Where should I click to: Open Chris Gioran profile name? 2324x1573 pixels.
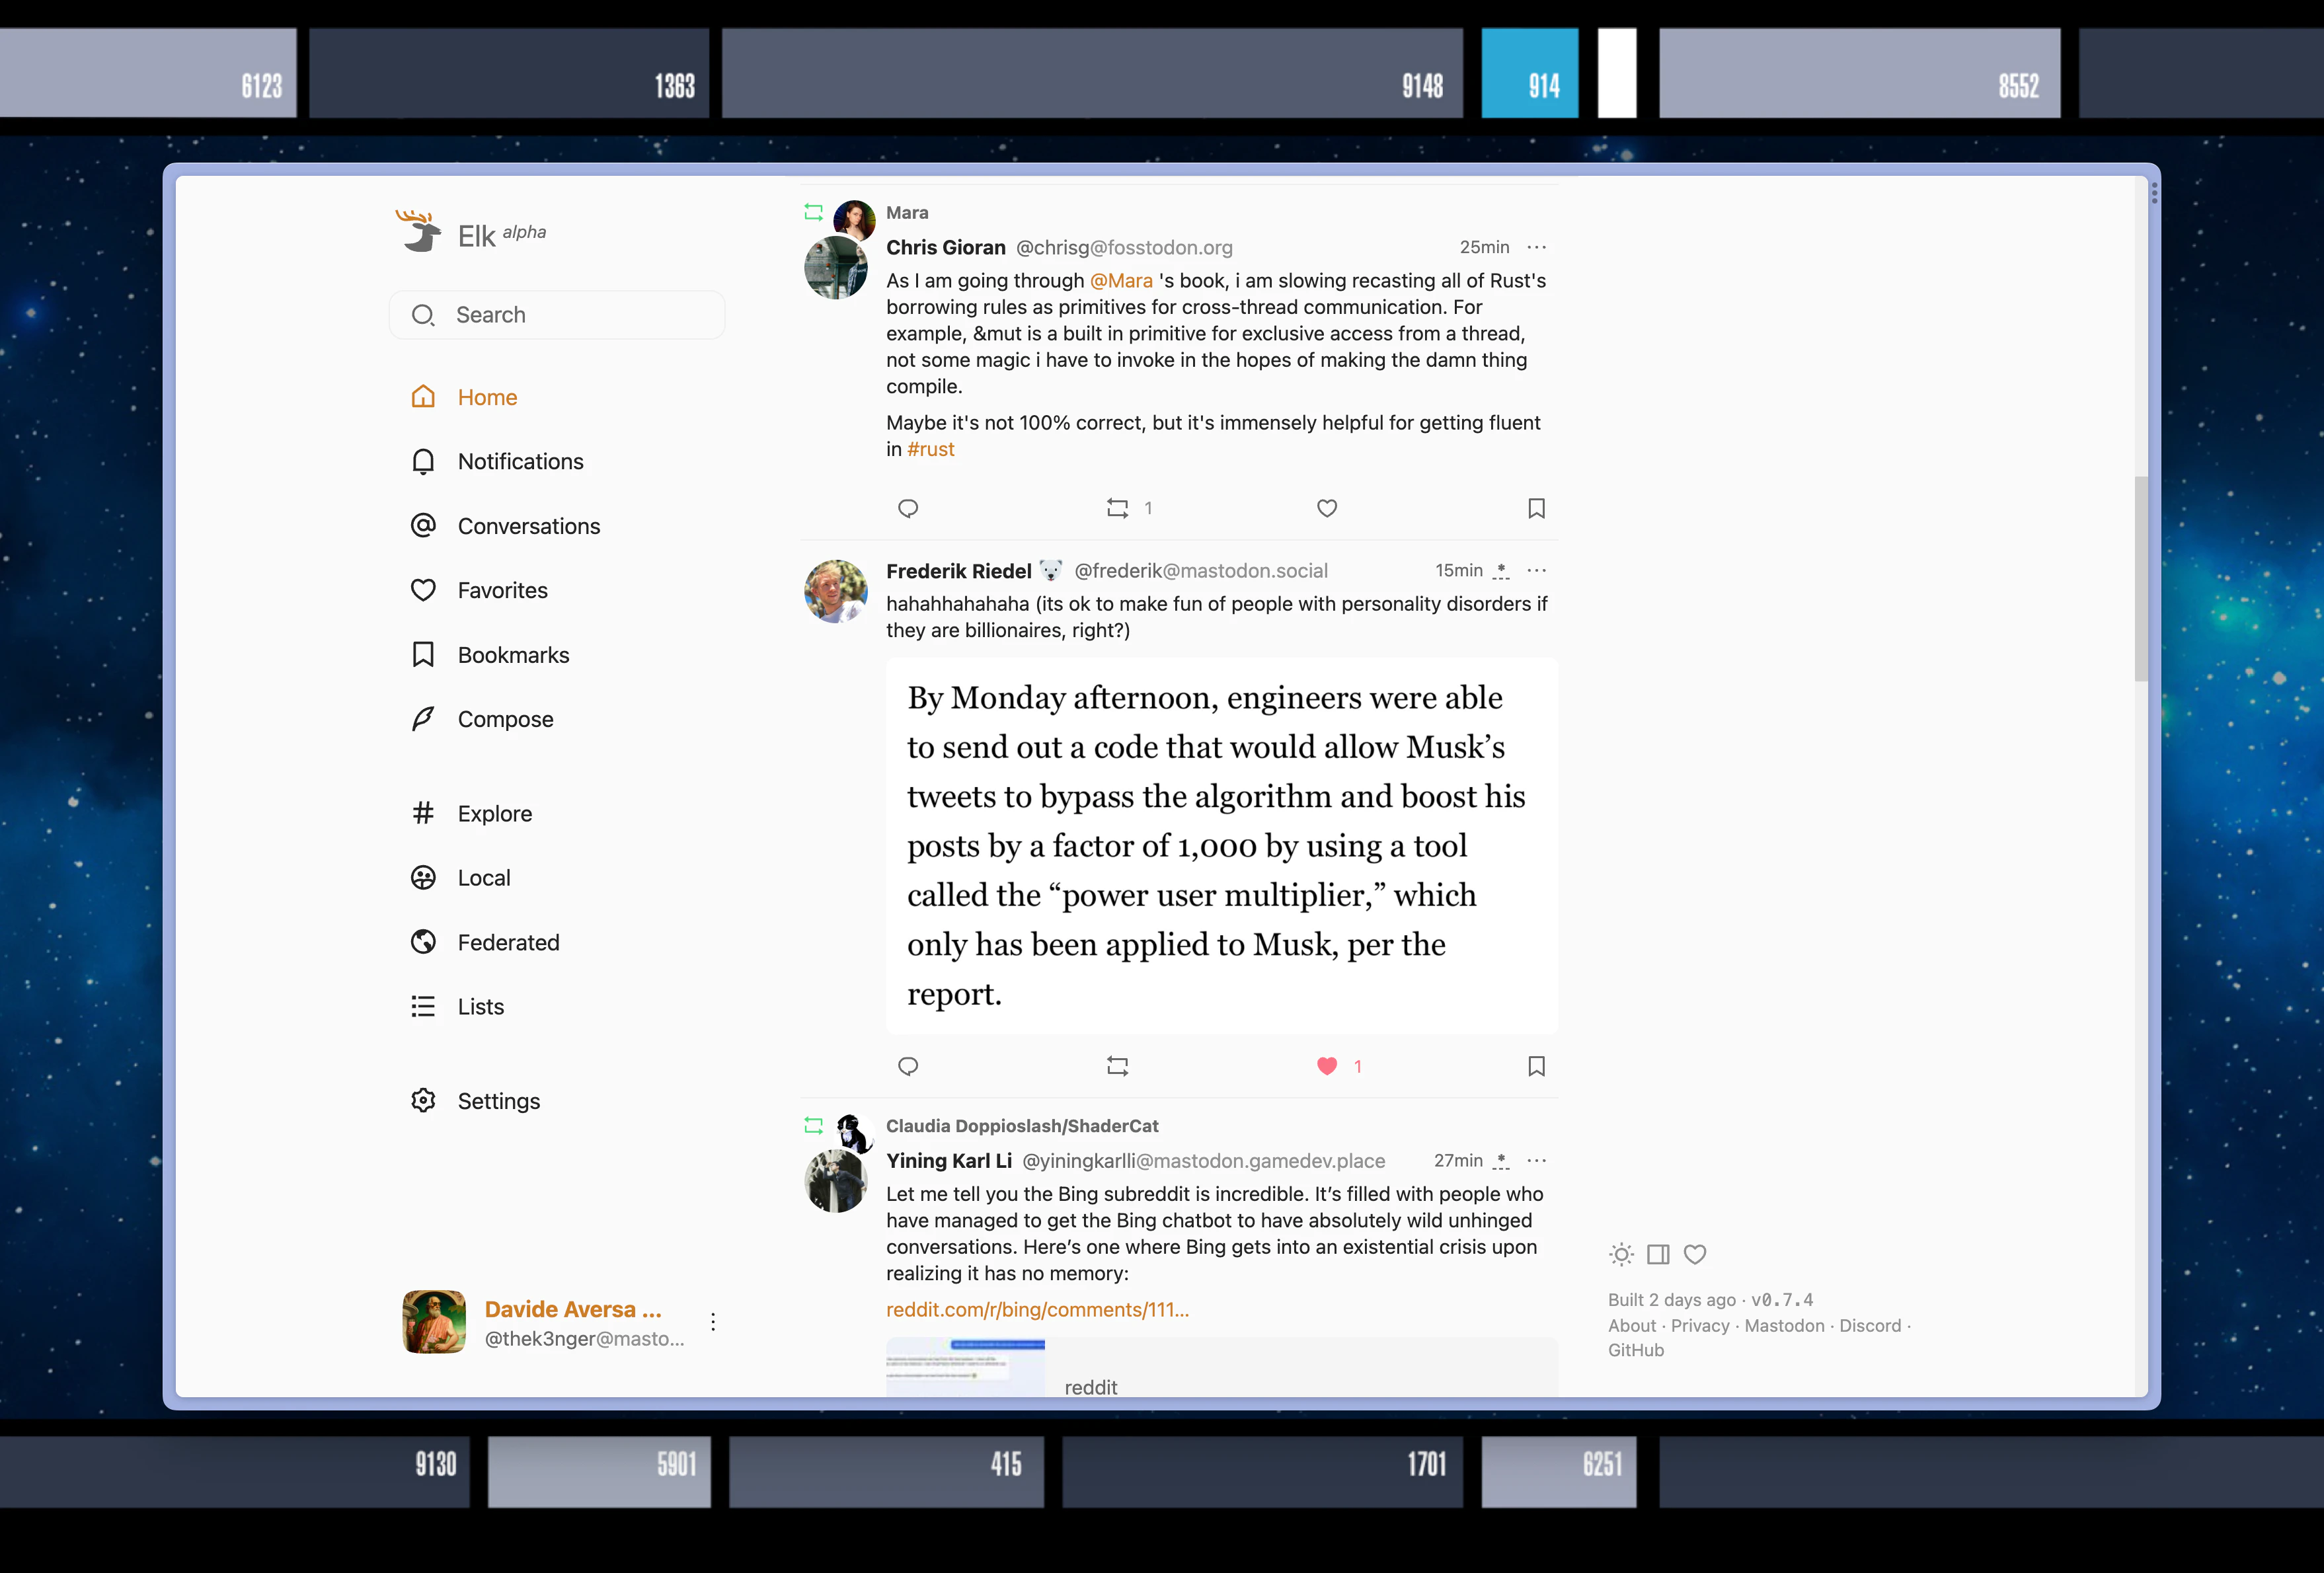[x=946, y=247]
